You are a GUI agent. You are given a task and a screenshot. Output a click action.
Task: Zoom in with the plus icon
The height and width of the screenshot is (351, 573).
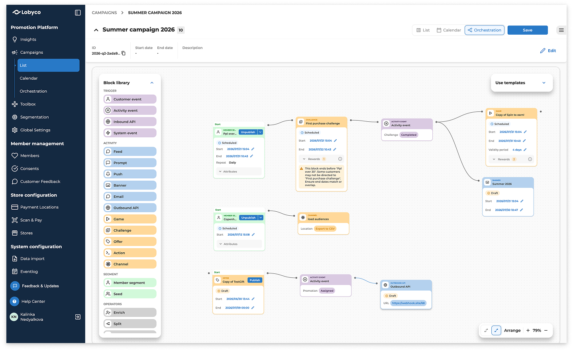tap(528, 330)
